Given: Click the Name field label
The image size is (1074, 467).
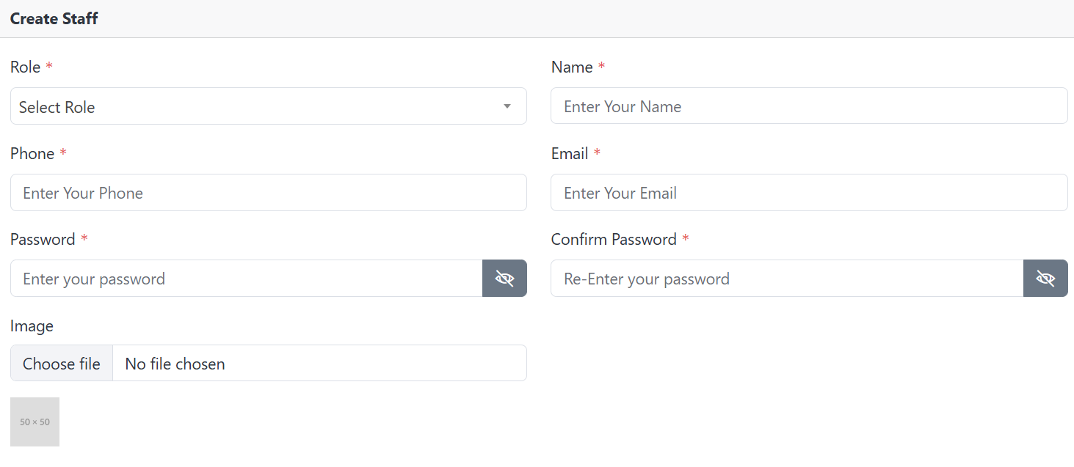Looking at the screenshot, I should click(x=572, y=67).
